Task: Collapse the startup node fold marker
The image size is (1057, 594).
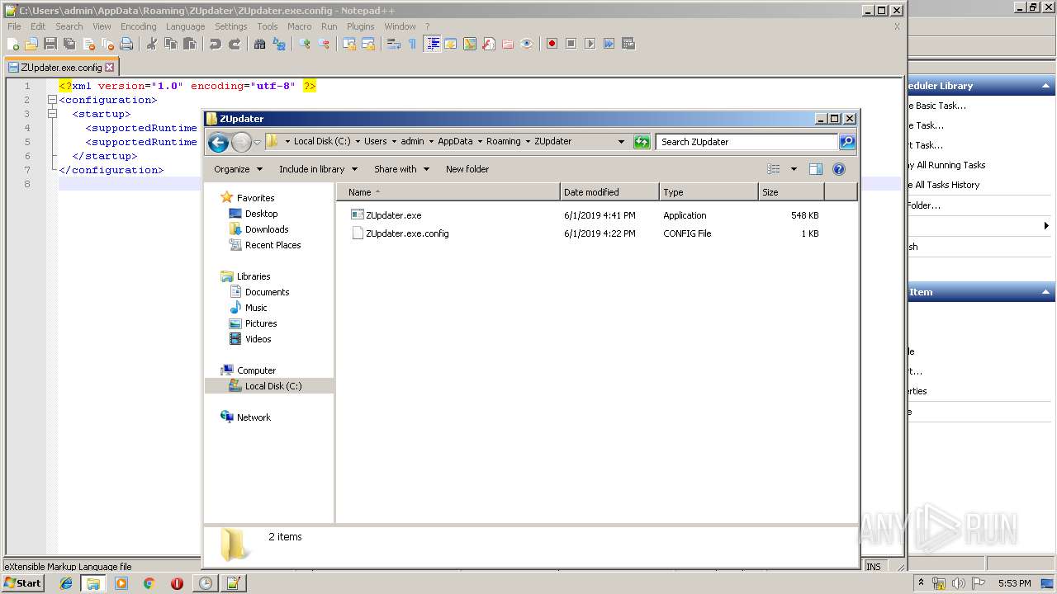Action: coord(52,114)
